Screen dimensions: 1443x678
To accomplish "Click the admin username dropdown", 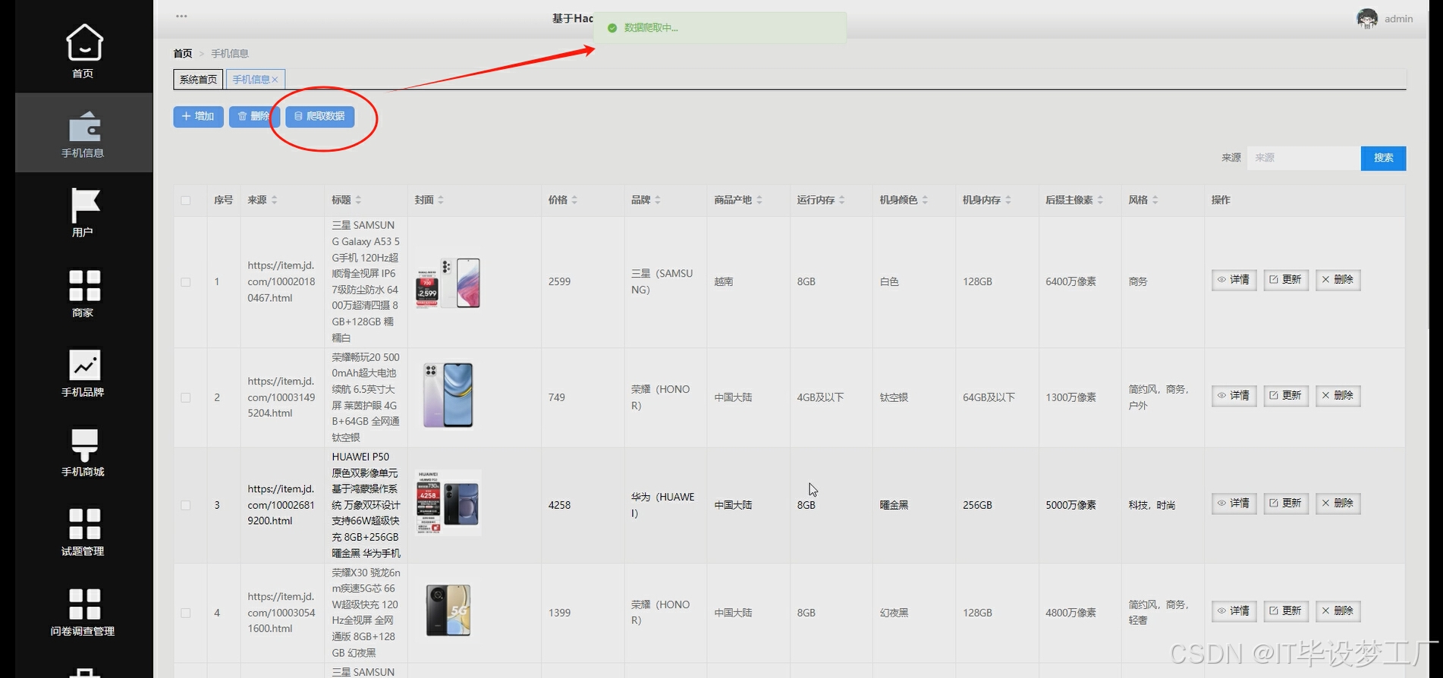I will [1398, 19].
